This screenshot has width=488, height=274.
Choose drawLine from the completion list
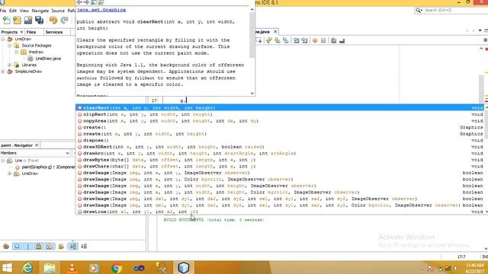point(280,212)
